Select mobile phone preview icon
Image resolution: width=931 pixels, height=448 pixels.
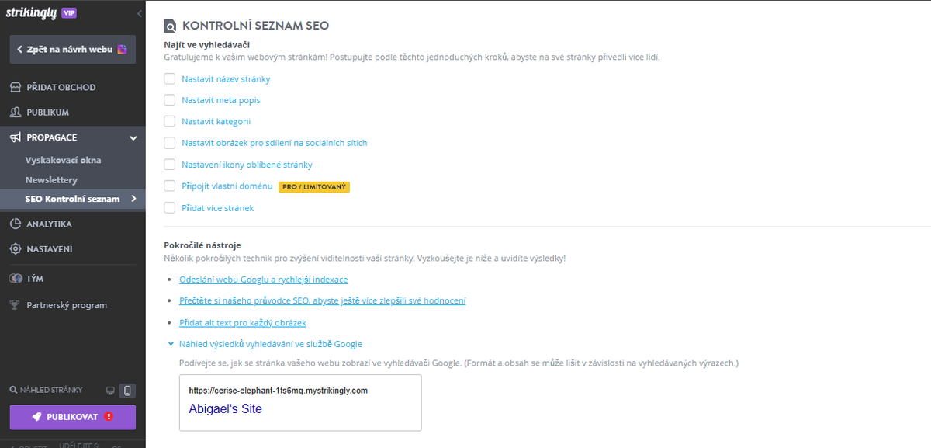pyautogui.click(x=127, y=391)
